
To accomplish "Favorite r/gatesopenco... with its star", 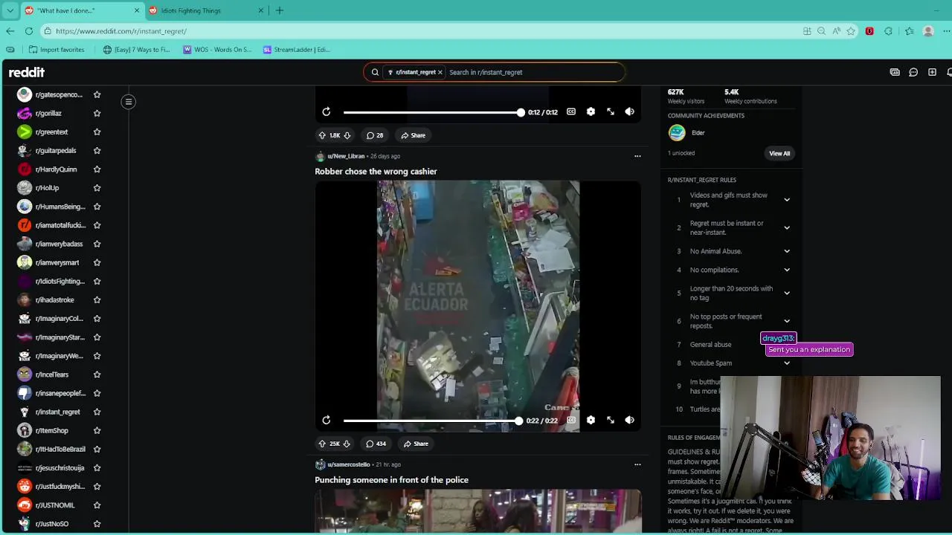I will [x=97, y=94].
